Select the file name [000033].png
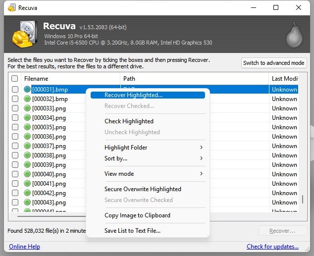Image resolution: width=314 pixels, height=256 pixels. coord(49,108)
